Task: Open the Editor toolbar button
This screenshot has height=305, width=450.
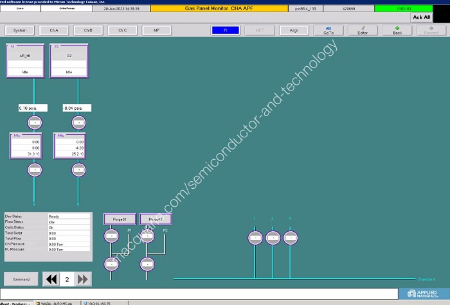Action: coord(363,30)
